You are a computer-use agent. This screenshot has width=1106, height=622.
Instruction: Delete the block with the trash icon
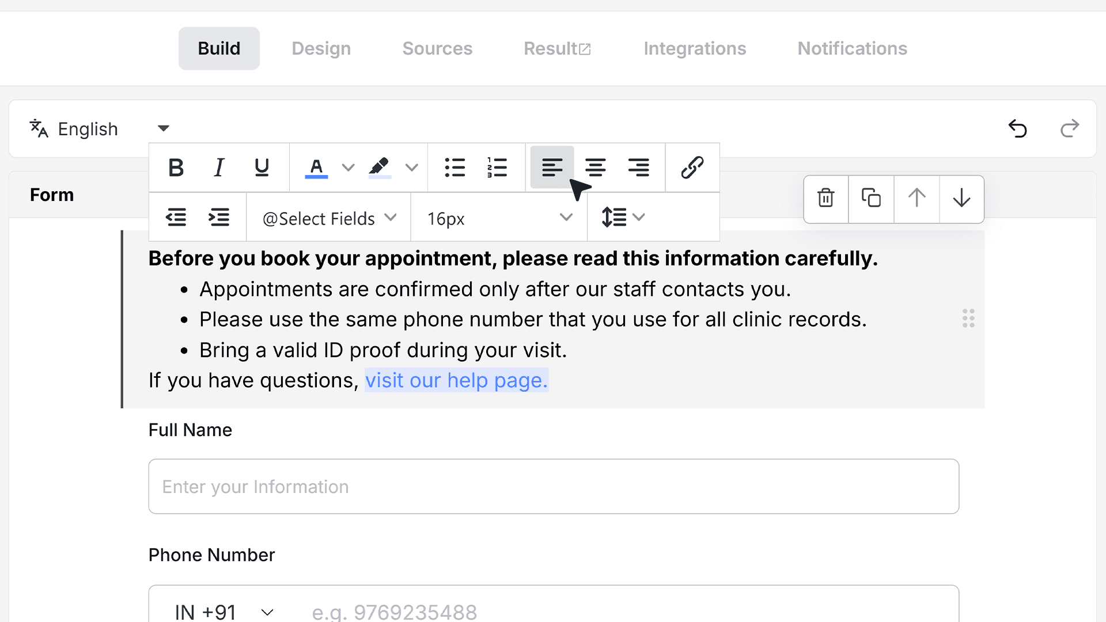tap(826, 198)
